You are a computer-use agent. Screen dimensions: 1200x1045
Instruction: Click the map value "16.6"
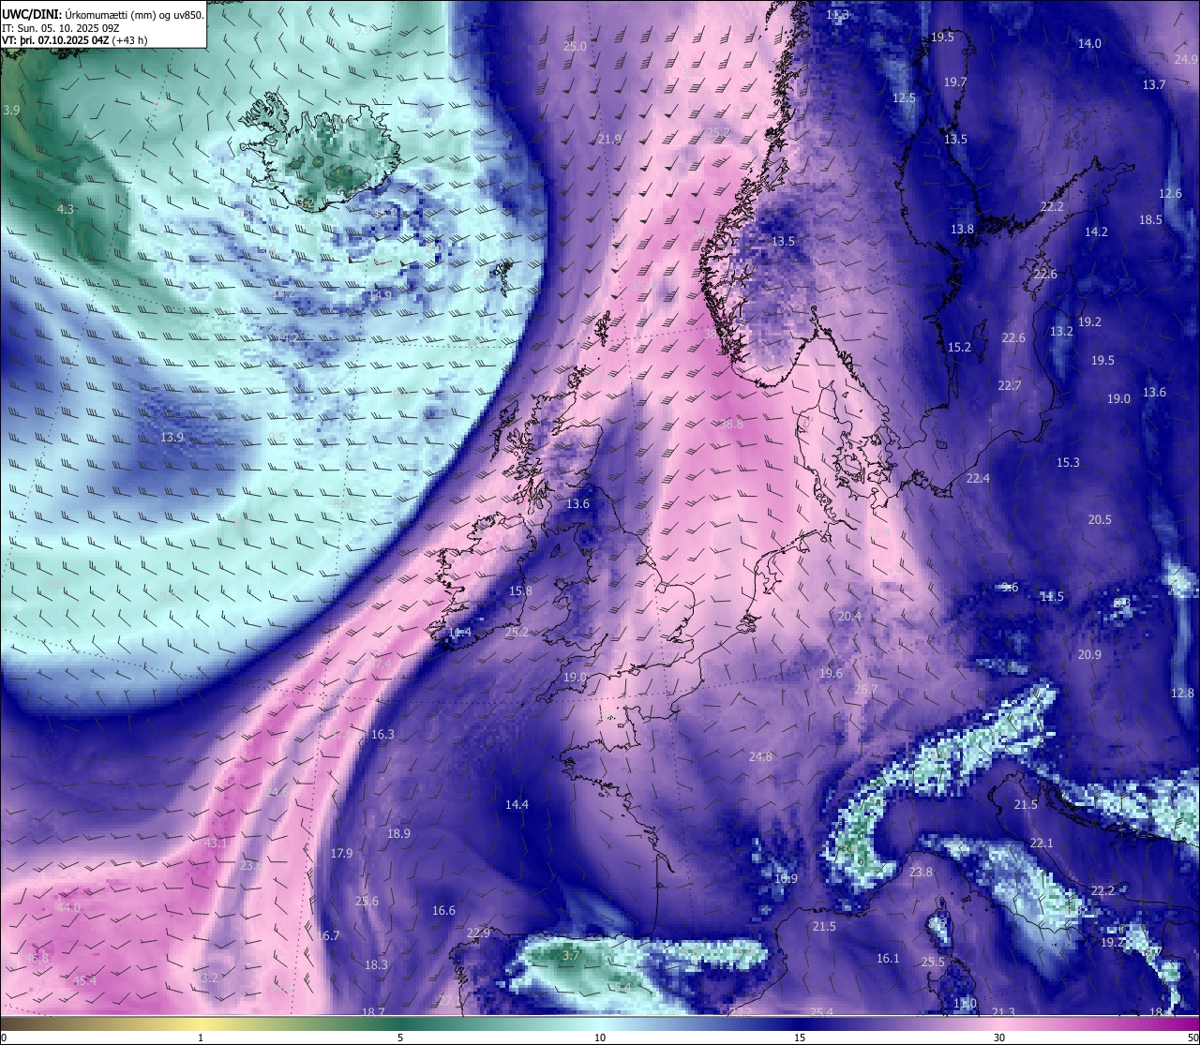(443, 911)
